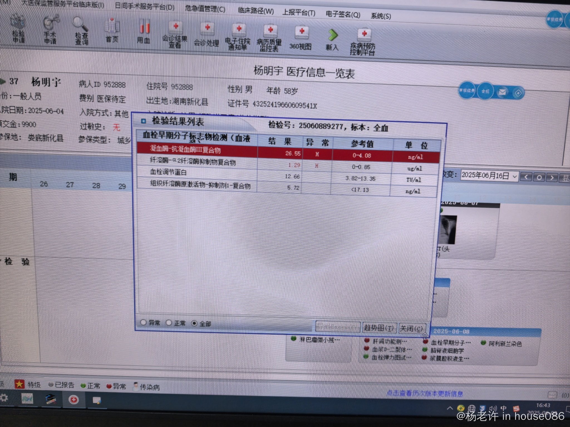Select 凝血酶-抗凝血酶III复合物 result row

tap(288, 153)
